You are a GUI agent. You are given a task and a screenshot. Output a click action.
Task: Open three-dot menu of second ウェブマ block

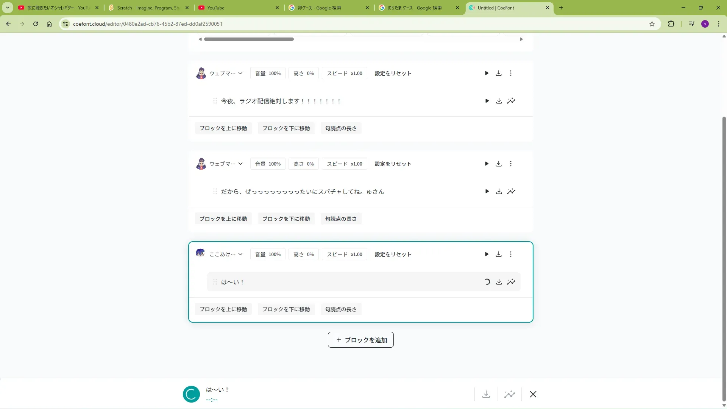click(x=510, y=164)
